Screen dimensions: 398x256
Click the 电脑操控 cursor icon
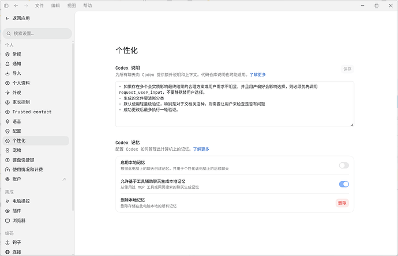click(x=7, y=201)
